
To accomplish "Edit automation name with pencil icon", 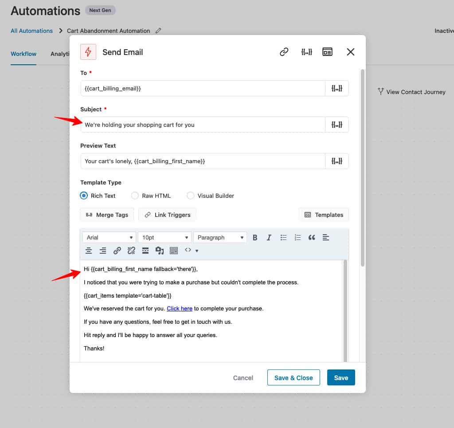I will (158, 31).
